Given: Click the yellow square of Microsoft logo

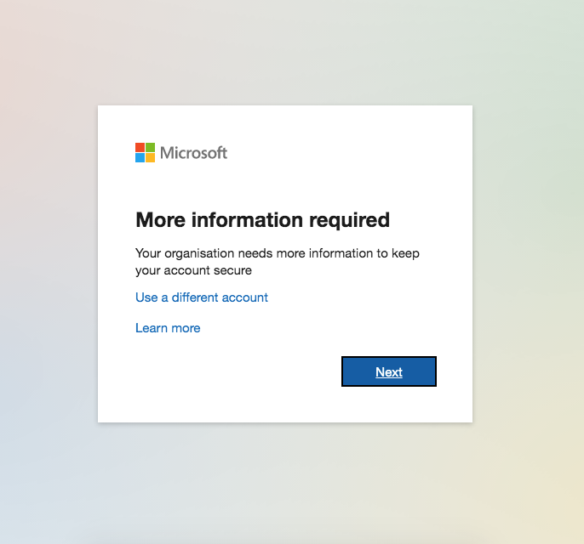Looking at the screenshot, I should click(150, 157).
